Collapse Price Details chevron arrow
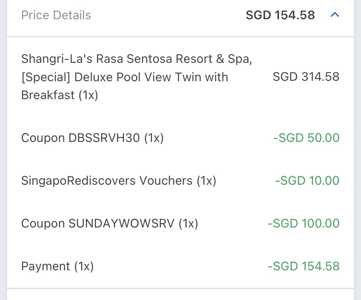Screen dimensions: 361x300 pos(334,15)
